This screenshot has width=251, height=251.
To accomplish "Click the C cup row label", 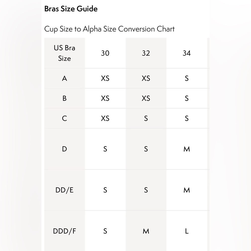I will point(65,118).
